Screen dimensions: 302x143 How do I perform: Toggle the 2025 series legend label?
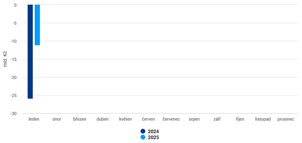click(153, 137)
